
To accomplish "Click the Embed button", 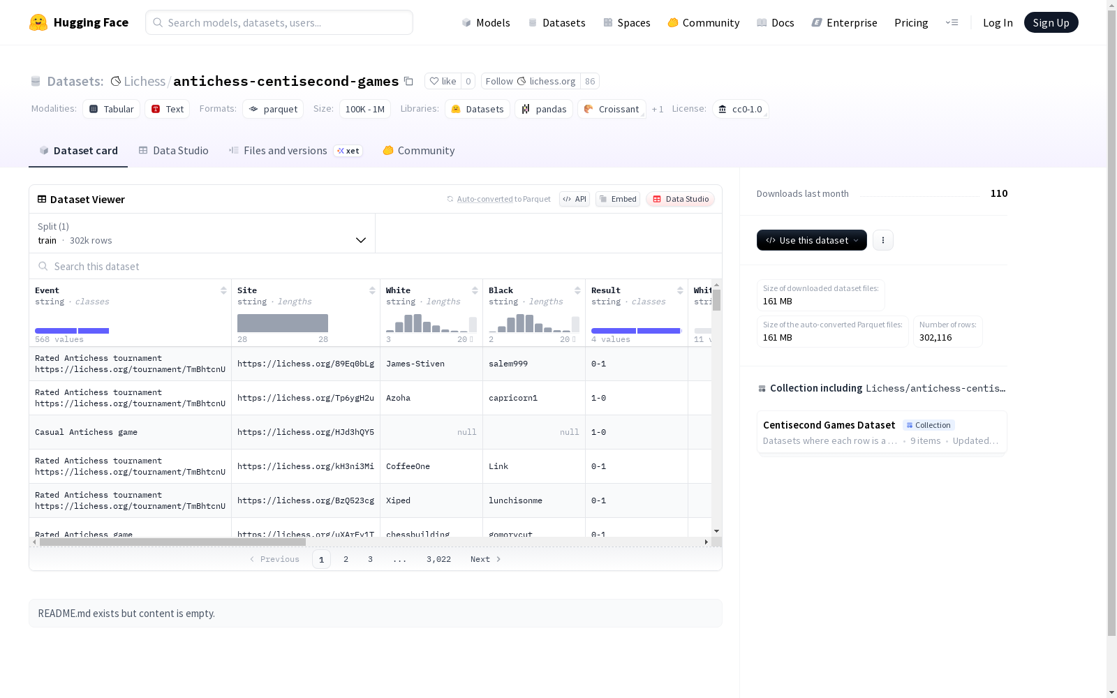I will (618, 199).
